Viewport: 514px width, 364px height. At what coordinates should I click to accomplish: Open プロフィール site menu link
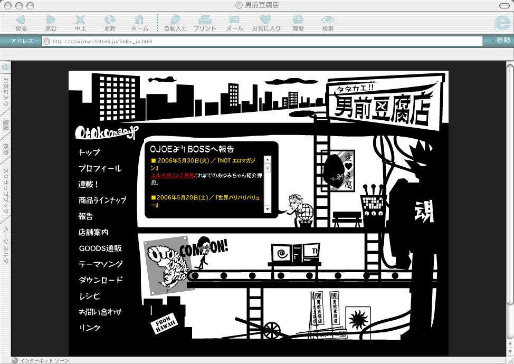coord(100,169)
